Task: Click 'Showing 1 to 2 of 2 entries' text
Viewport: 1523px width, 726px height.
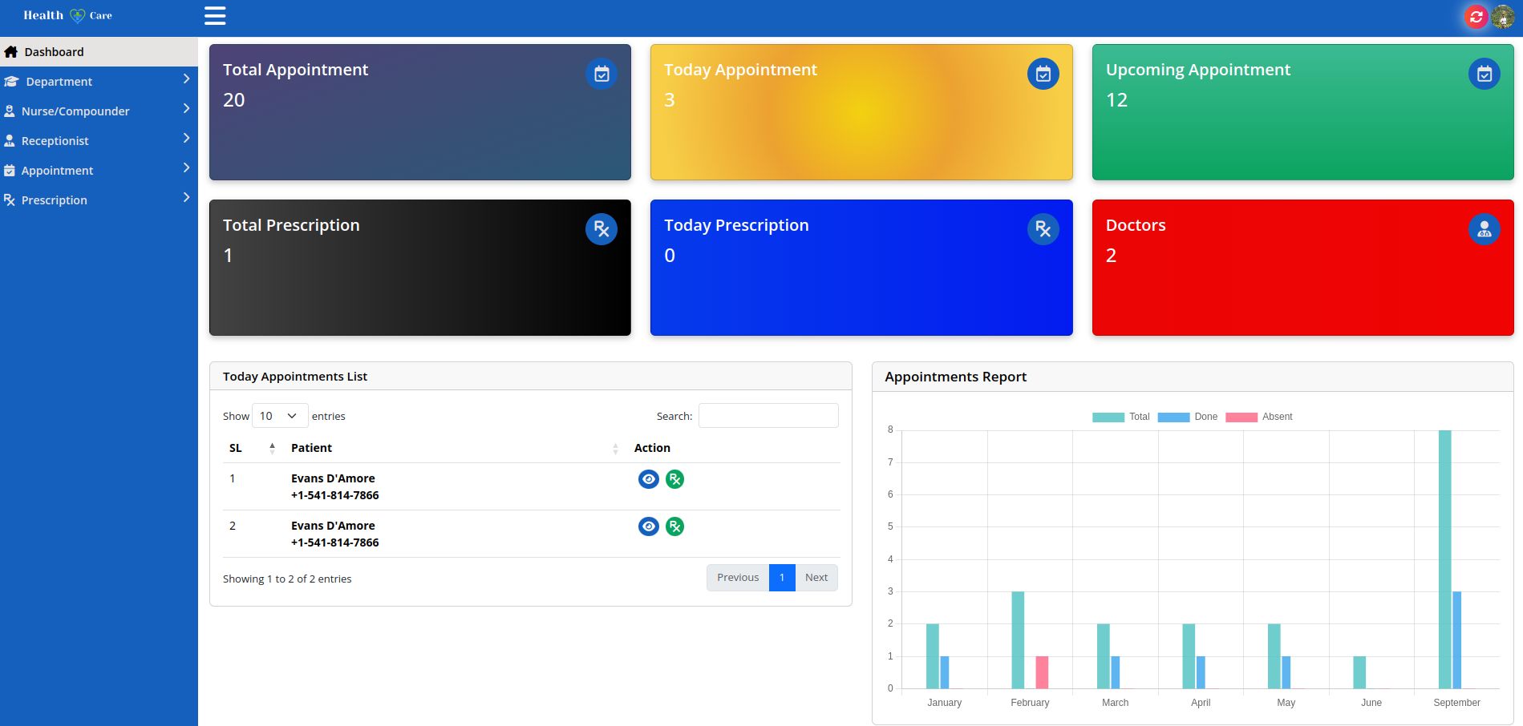Action: click(287, 579)
